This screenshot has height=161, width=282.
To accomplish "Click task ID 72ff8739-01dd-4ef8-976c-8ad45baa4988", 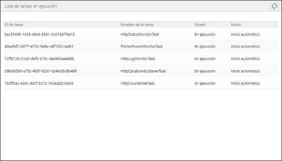I will click(39, 59).
